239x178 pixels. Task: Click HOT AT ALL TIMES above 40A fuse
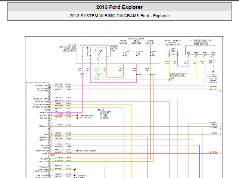[123, 42]
